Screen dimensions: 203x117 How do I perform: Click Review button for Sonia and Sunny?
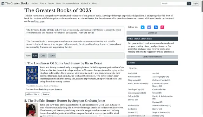pyautogui.click(x=46, y=94)
